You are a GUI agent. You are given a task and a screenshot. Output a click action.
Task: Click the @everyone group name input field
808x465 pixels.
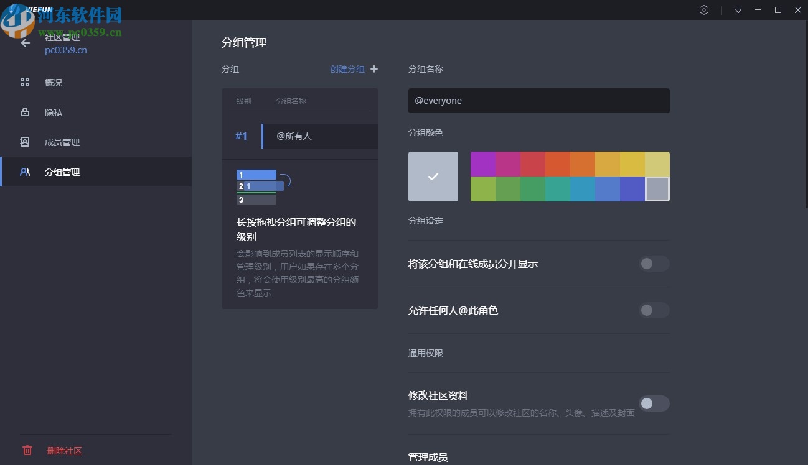click(x=538, y=100)
